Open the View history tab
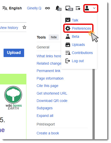The image size is (111, 143). (9, 28)
